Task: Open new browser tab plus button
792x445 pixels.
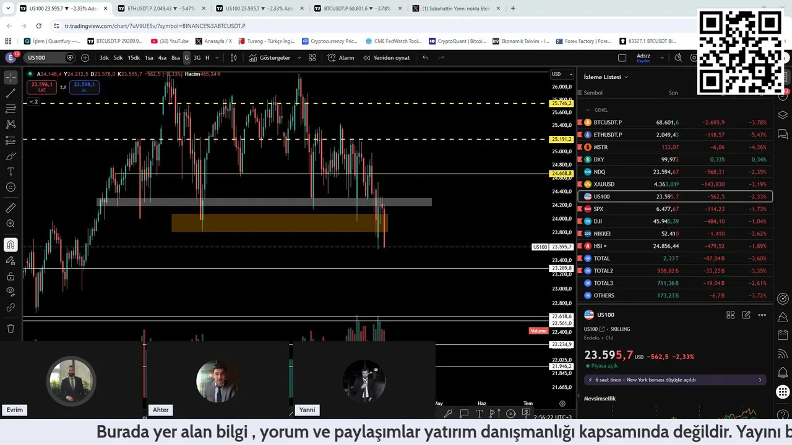Action: pos(513,9)
